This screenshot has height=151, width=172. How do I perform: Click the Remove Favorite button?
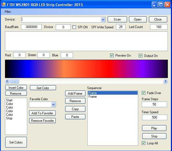point(42,121)
